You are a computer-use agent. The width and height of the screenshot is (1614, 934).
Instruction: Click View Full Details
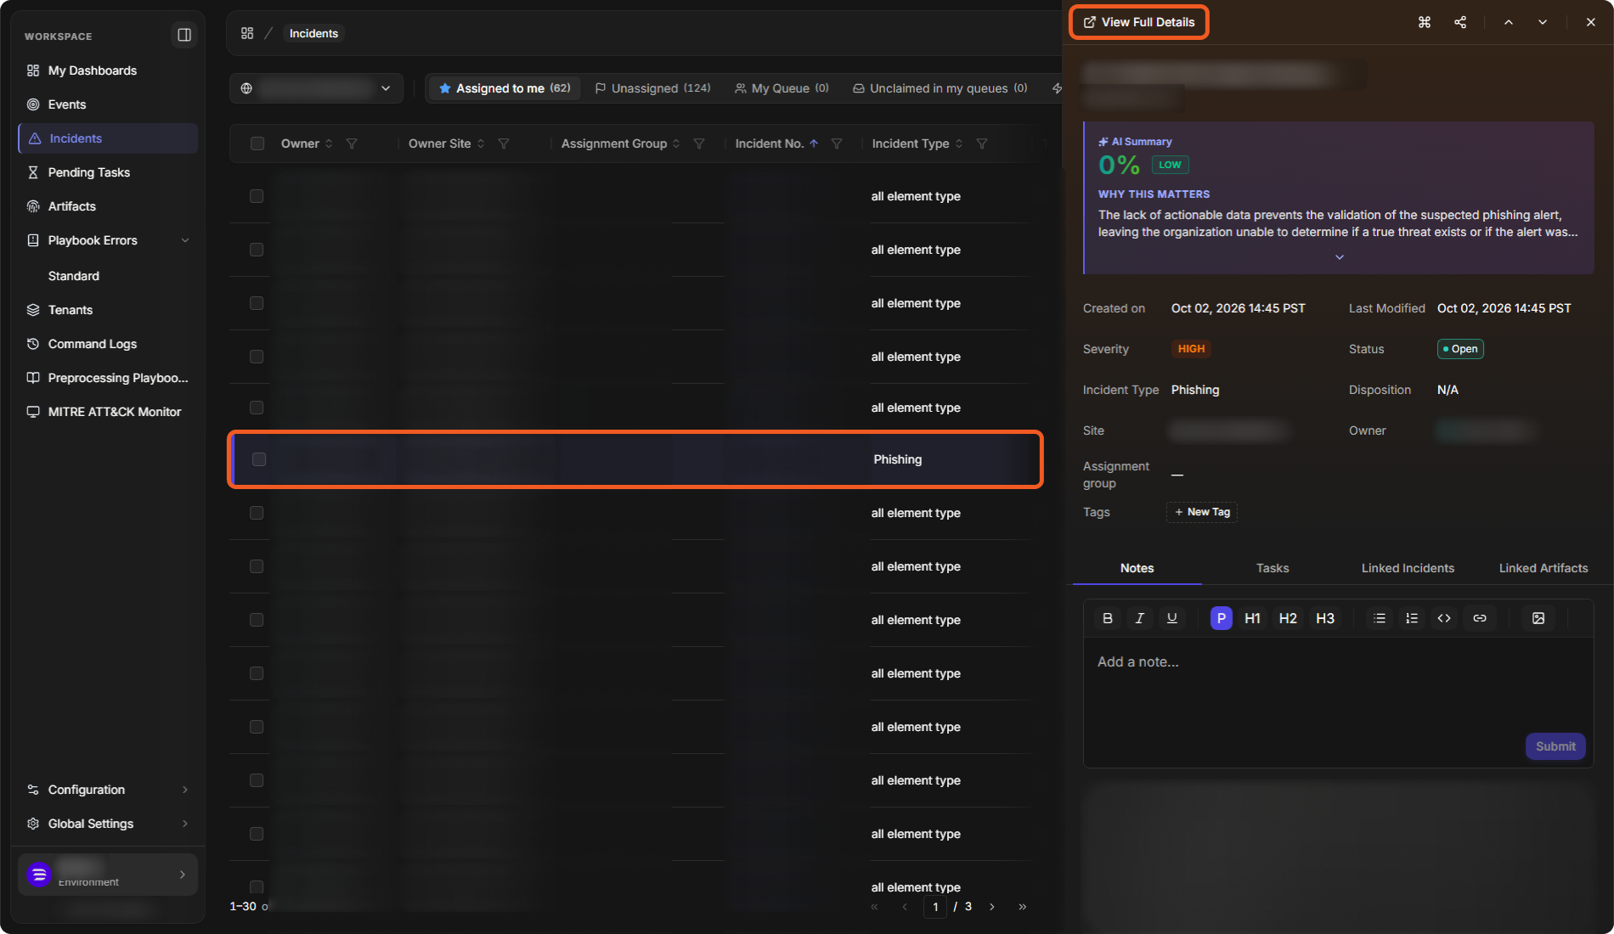(1139, 22)
